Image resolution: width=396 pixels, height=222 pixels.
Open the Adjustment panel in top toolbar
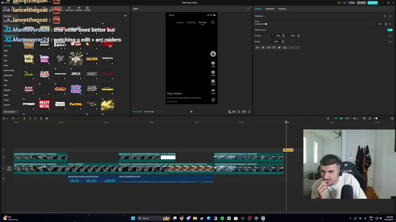[69, 9]
